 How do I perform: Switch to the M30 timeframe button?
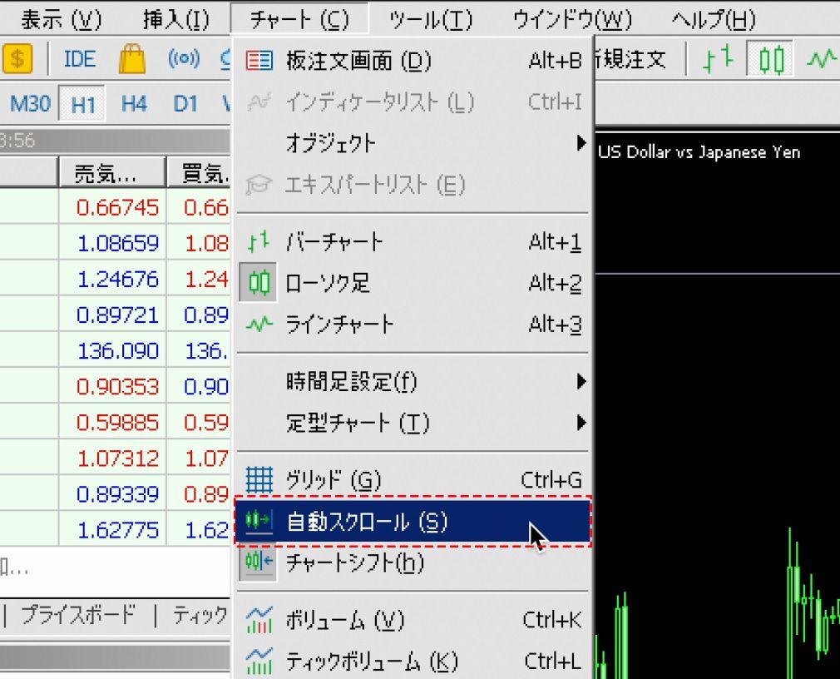(30, 104)
